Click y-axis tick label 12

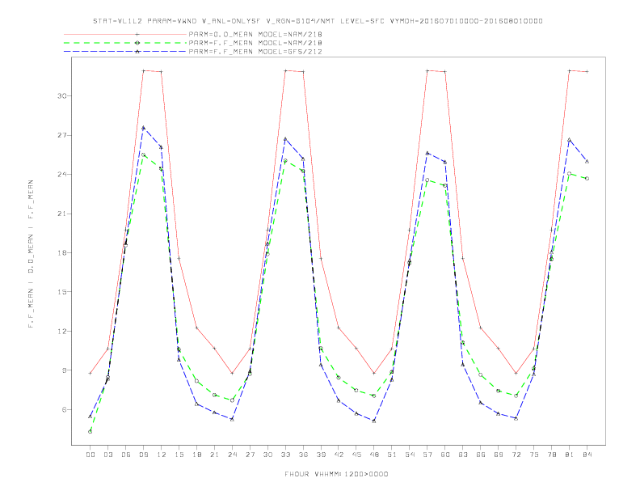(x=61, y=332)
